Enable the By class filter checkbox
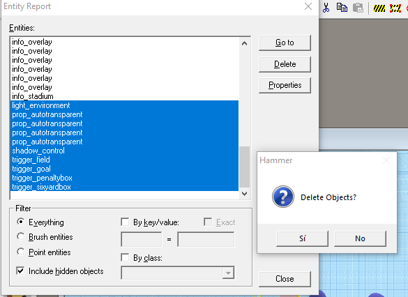This screenshot has width=408, height=297. pyautogui.click(x=125, y=257)
